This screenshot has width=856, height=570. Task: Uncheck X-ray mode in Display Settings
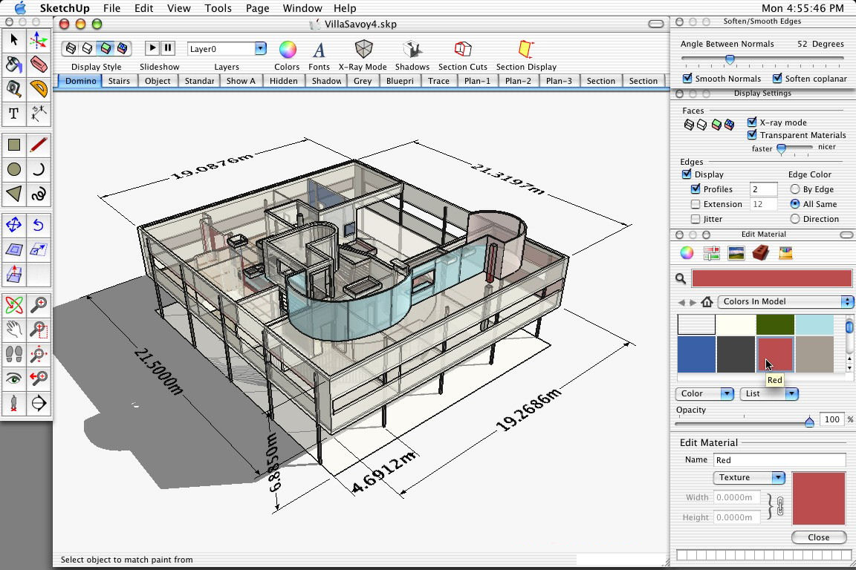pos(752,122)
